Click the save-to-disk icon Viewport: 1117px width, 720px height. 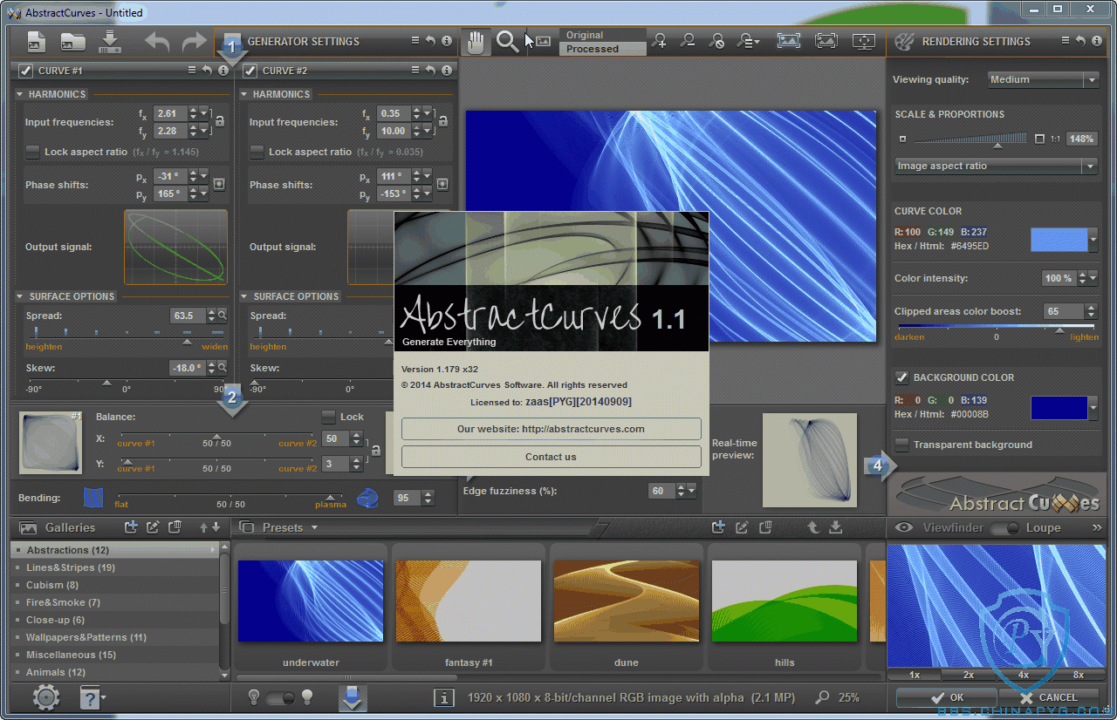click(x=109, y=41)
